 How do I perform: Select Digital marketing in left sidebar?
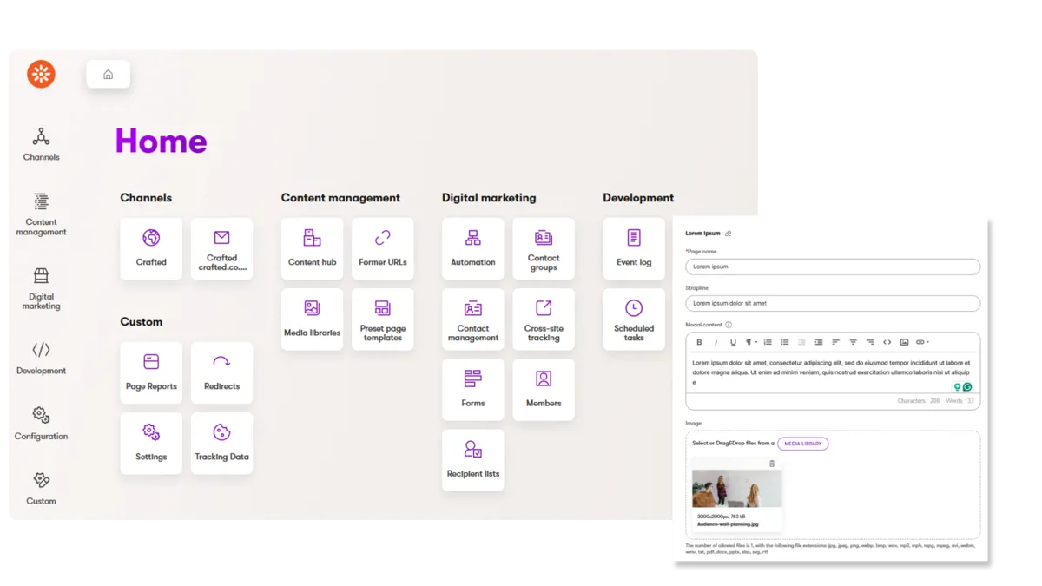click(x=41, y=289)
